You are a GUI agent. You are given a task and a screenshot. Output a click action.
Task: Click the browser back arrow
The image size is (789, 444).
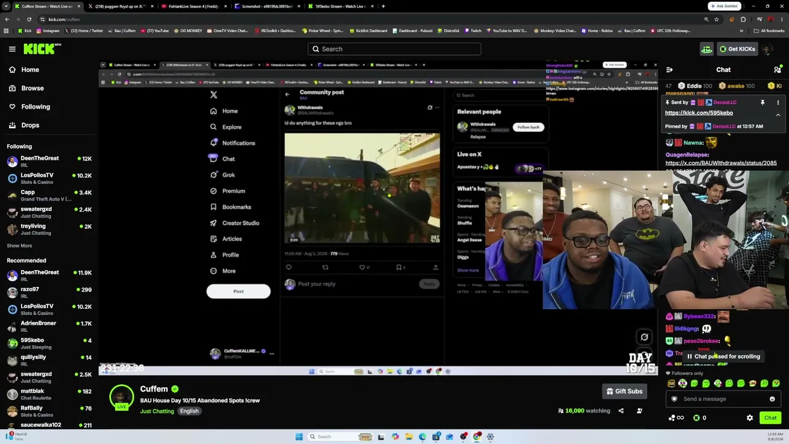click(x=7, y=19)
